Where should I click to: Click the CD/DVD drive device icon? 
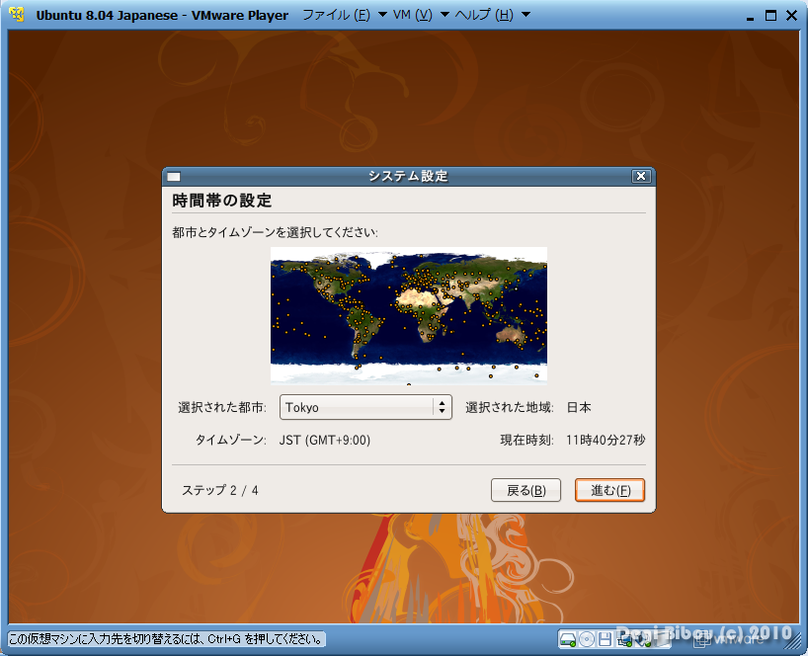click(x=587, y=639)
